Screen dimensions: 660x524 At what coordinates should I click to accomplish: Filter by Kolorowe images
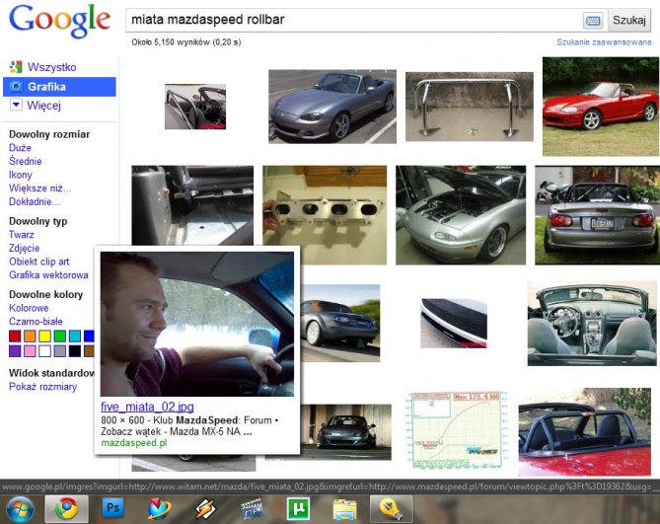coord(29,308)
